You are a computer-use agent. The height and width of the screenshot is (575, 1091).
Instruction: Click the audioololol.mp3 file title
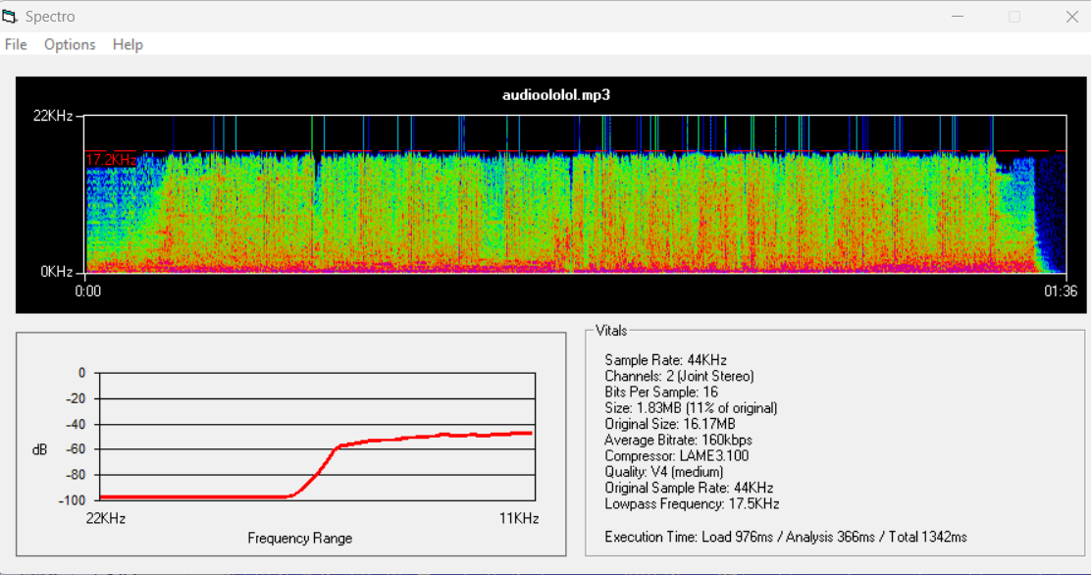click(556, 94)
